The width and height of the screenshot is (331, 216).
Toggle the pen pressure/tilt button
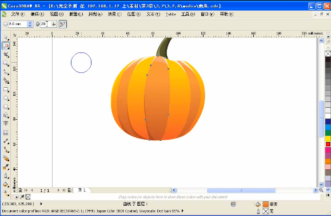[x=63, y=24]
